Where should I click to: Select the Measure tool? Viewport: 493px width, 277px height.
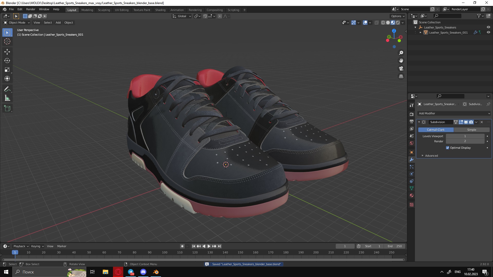click(7, 98)
